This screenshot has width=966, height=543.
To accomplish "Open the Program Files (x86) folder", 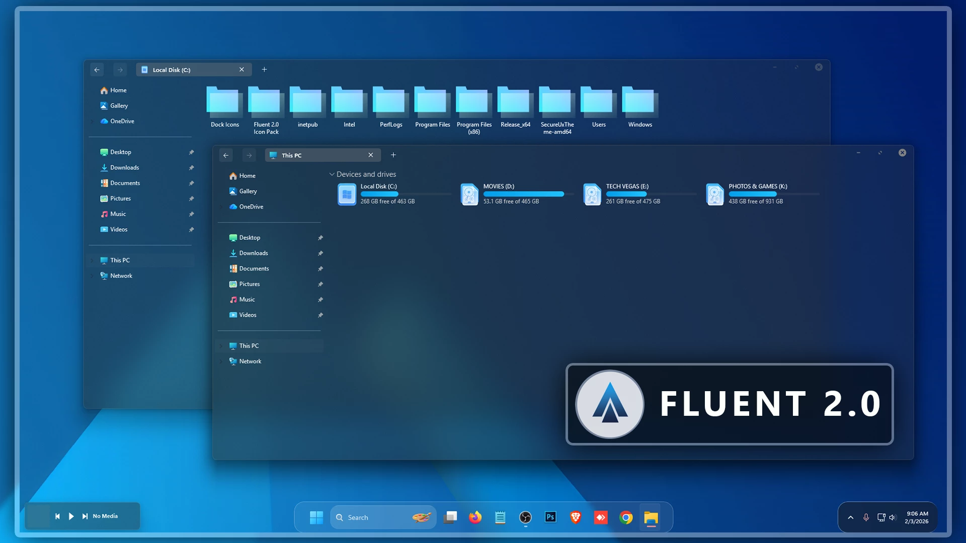I will click(474, 111).
